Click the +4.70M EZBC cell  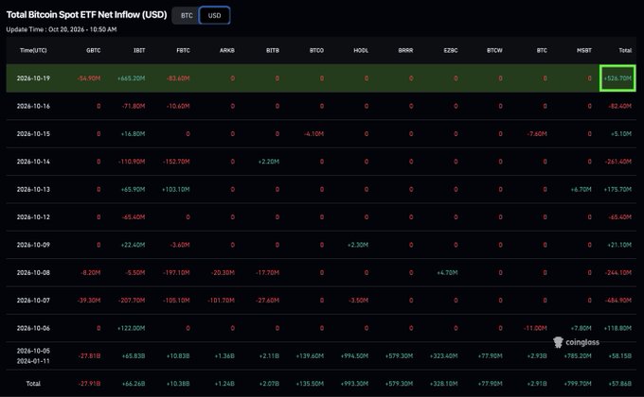coord(447,273)
